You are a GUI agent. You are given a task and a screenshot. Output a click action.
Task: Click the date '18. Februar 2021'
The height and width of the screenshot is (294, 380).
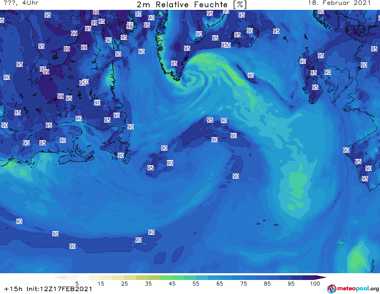[339, 3]
